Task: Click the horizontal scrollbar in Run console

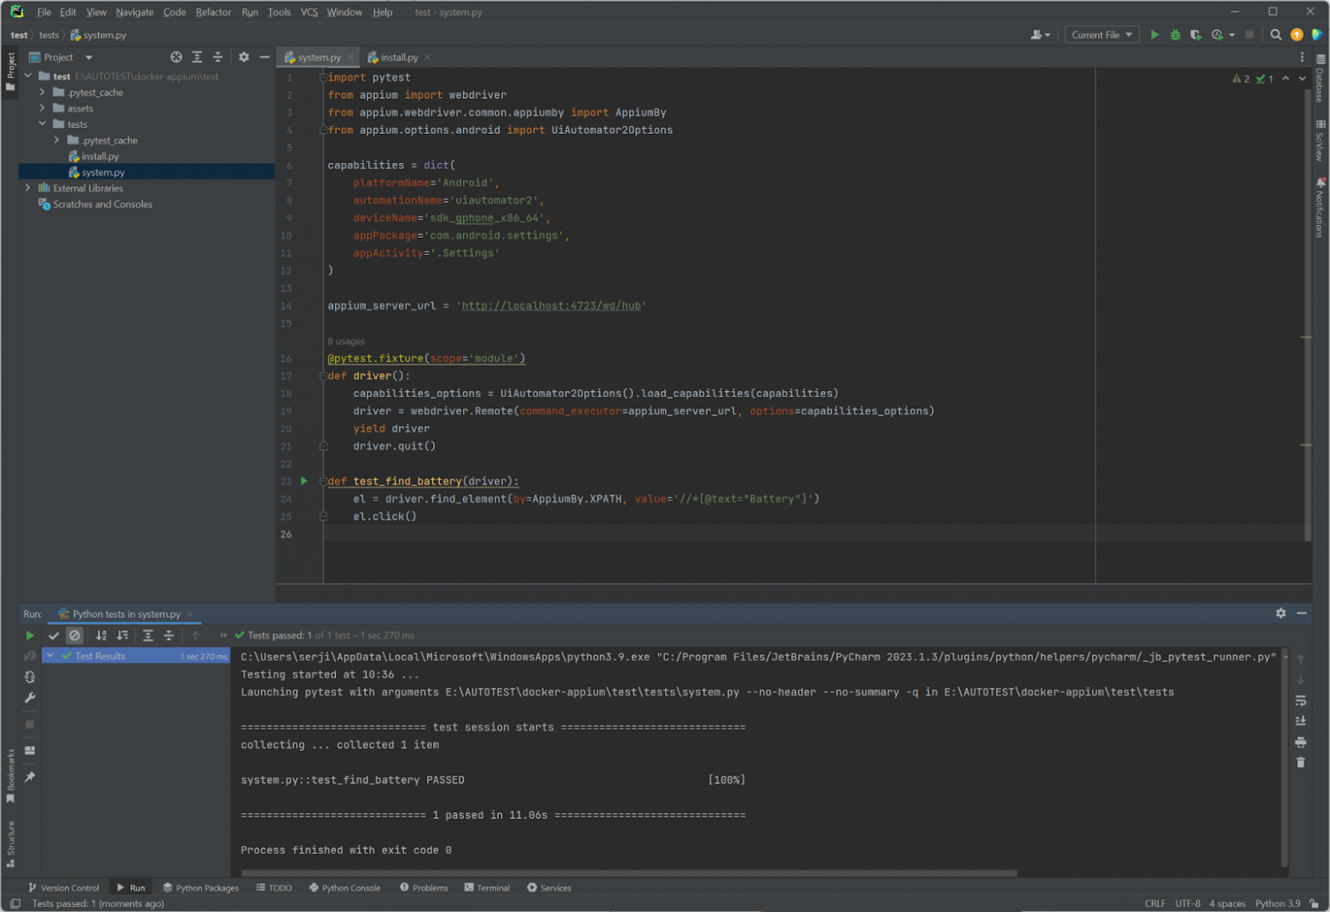Action: pyautogui.click(x=628, y=873)
